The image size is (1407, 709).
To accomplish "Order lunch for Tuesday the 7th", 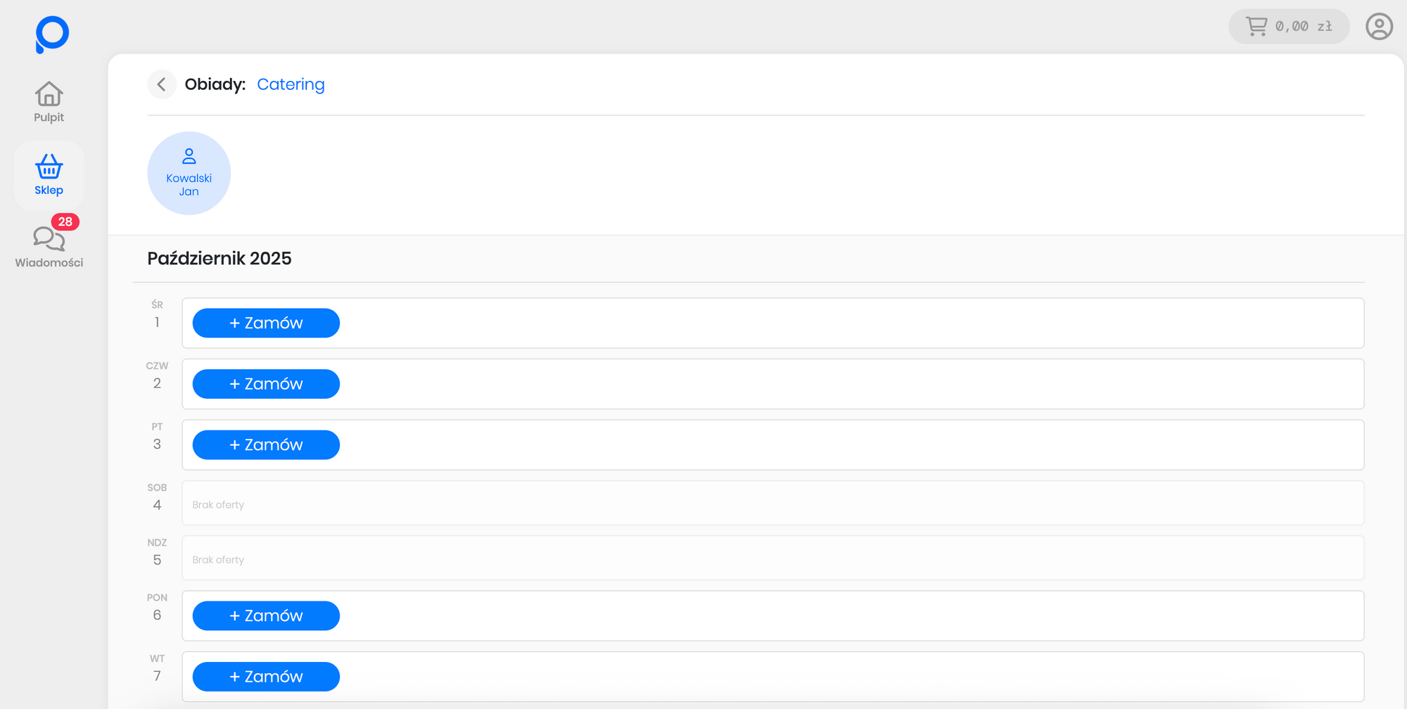I will click(266, 676).
